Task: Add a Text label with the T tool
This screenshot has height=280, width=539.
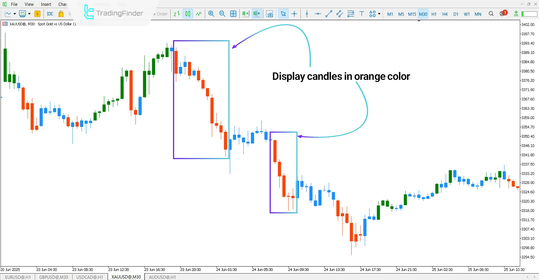Action: [361, 13]
